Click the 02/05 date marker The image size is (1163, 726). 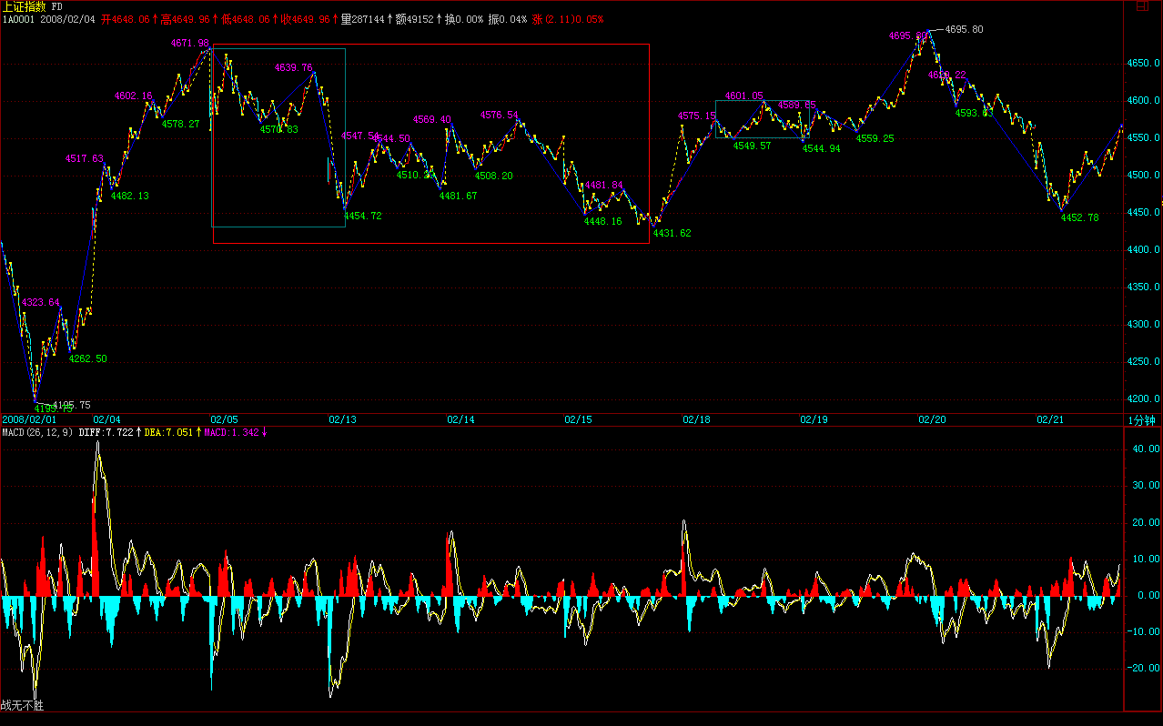tap(224, 420)
